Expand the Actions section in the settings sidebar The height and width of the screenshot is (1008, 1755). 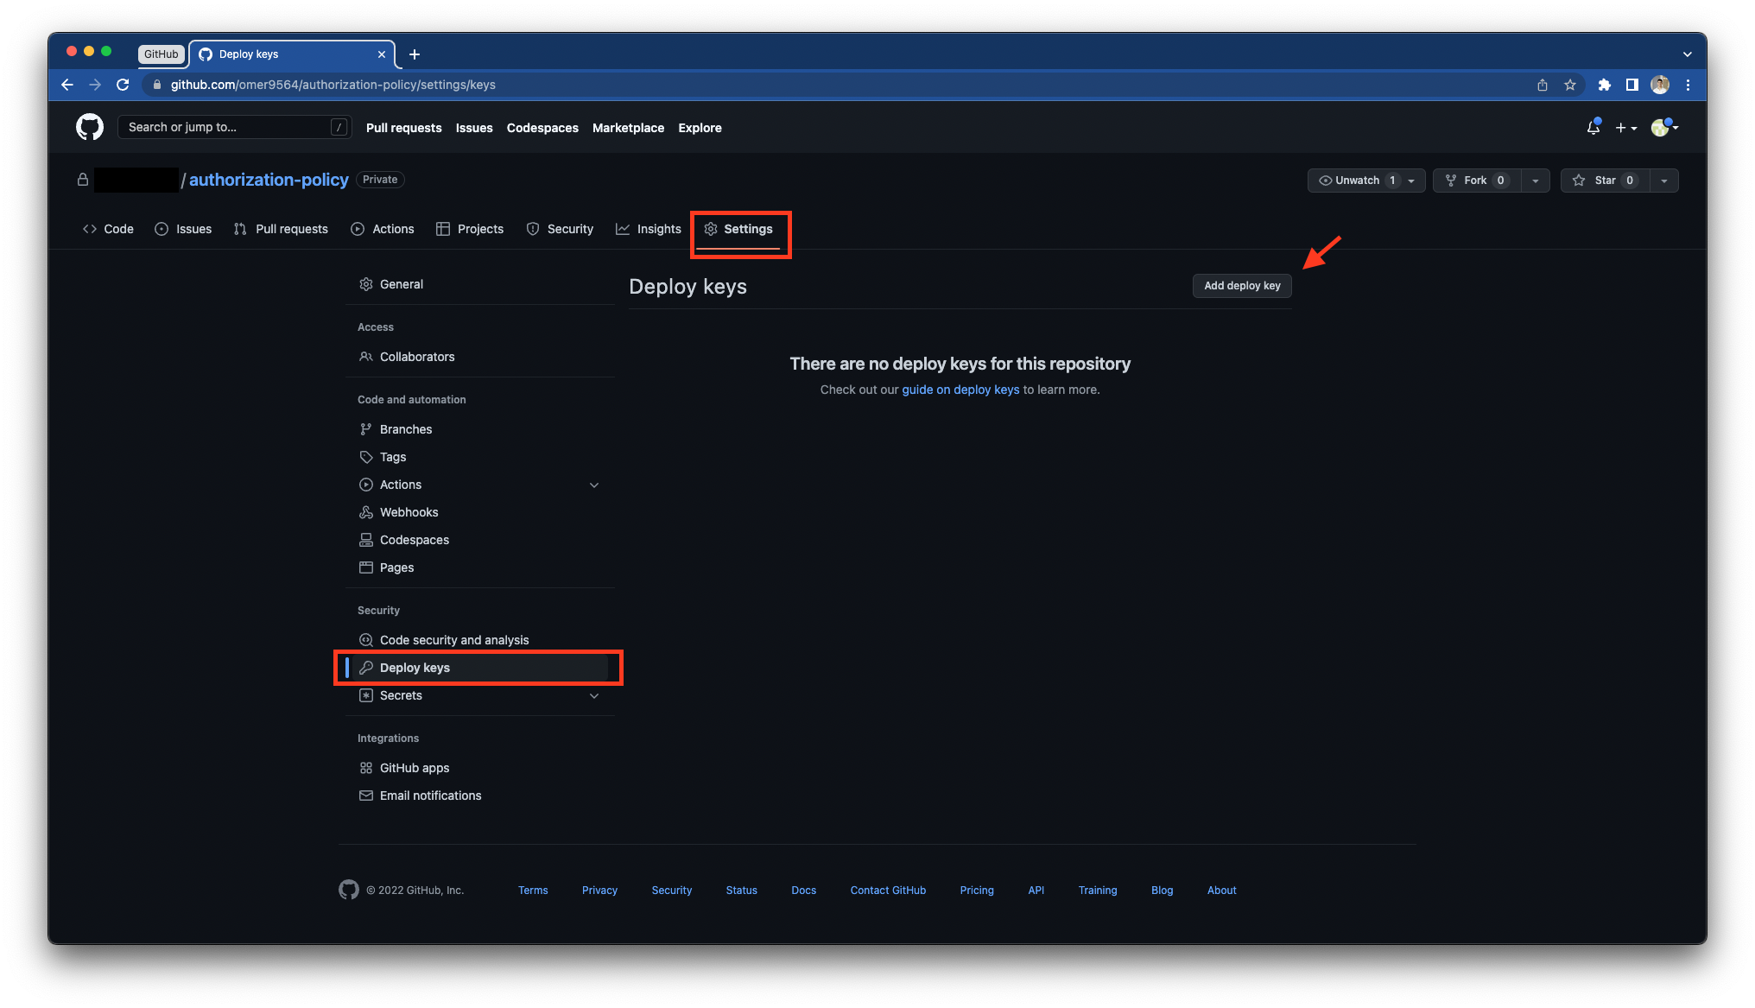click(x=594, y=485)
